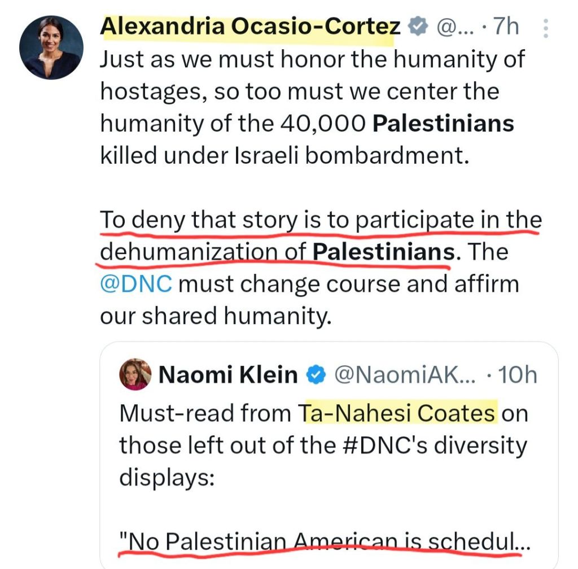578x569 pixels.
Task: Open the three-dot more options menu
Action: coord(545,28)
